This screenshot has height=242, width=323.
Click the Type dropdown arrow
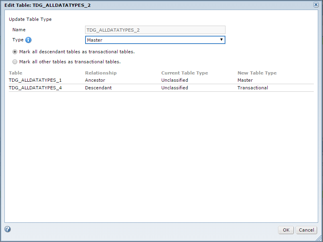(x=221, y=40)
